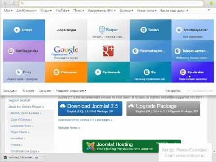
Task: Click the Yandex logo button
Action: pyautogui.click(x=13, y=4)
